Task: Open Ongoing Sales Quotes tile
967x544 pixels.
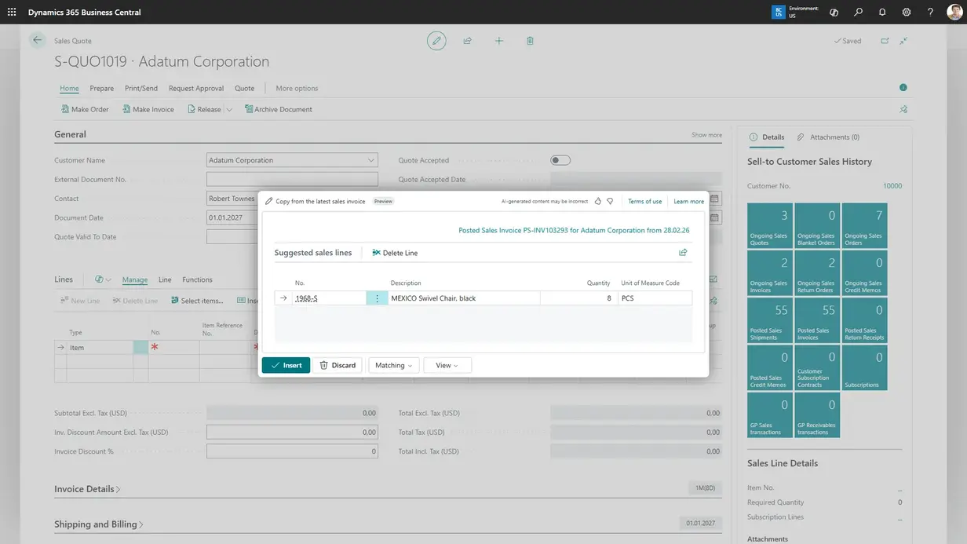Action: pyautogui.click(x=770, y=226)
